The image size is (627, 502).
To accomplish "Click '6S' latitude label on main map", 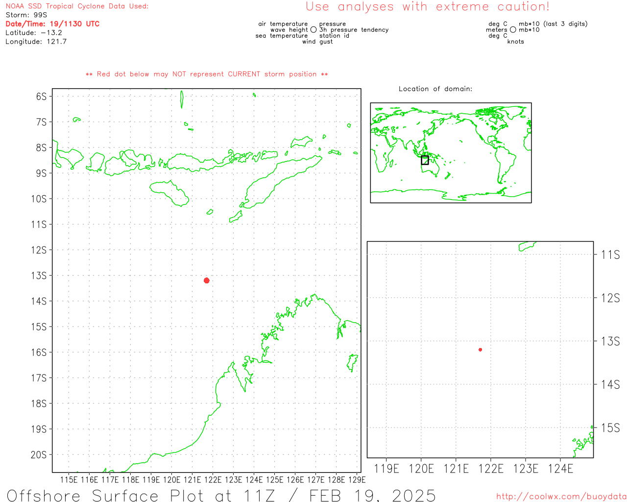I will (41, 96).
